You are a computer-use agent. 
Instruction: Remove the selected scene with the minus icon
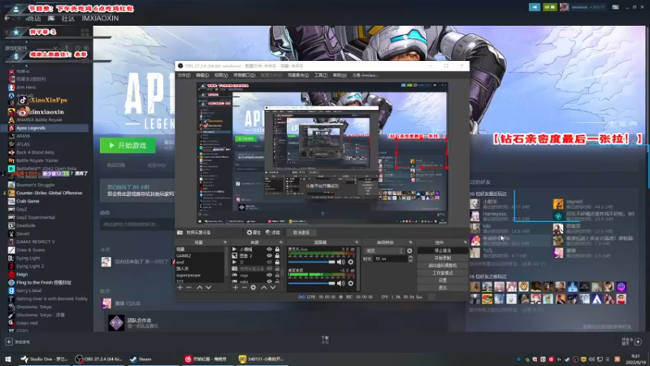[x=189, y=287]
